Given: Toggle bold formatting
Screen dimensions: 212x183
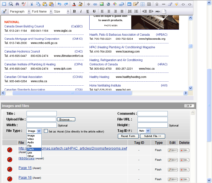Looking at the screenshot, I should [74, 11].
